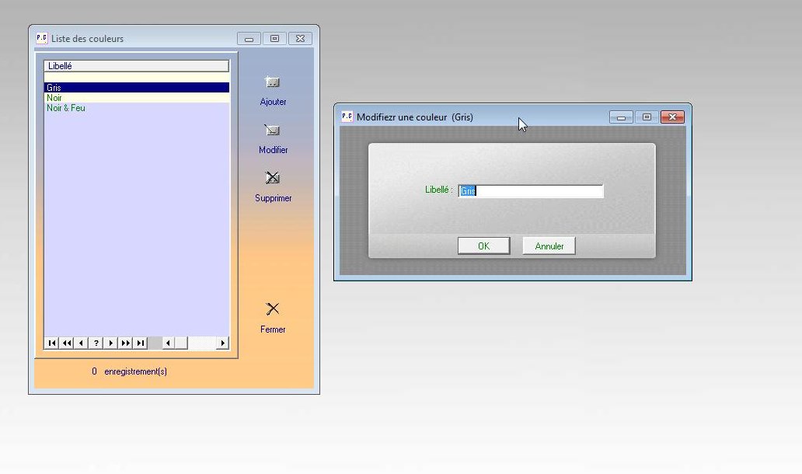
Task: Jump to the first record in the navigator
Action: coord(52,343)
